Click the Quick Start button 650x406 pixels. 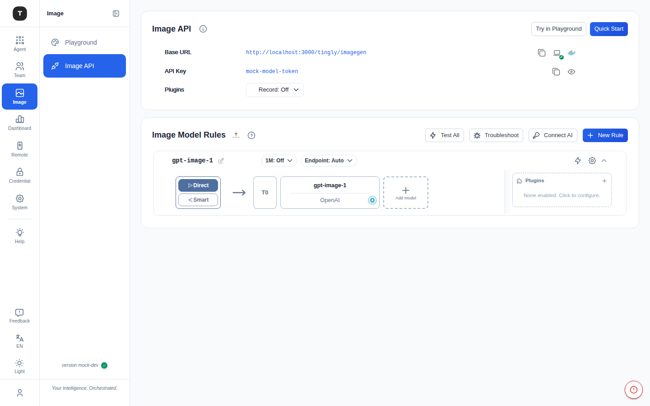click(609, 29)
